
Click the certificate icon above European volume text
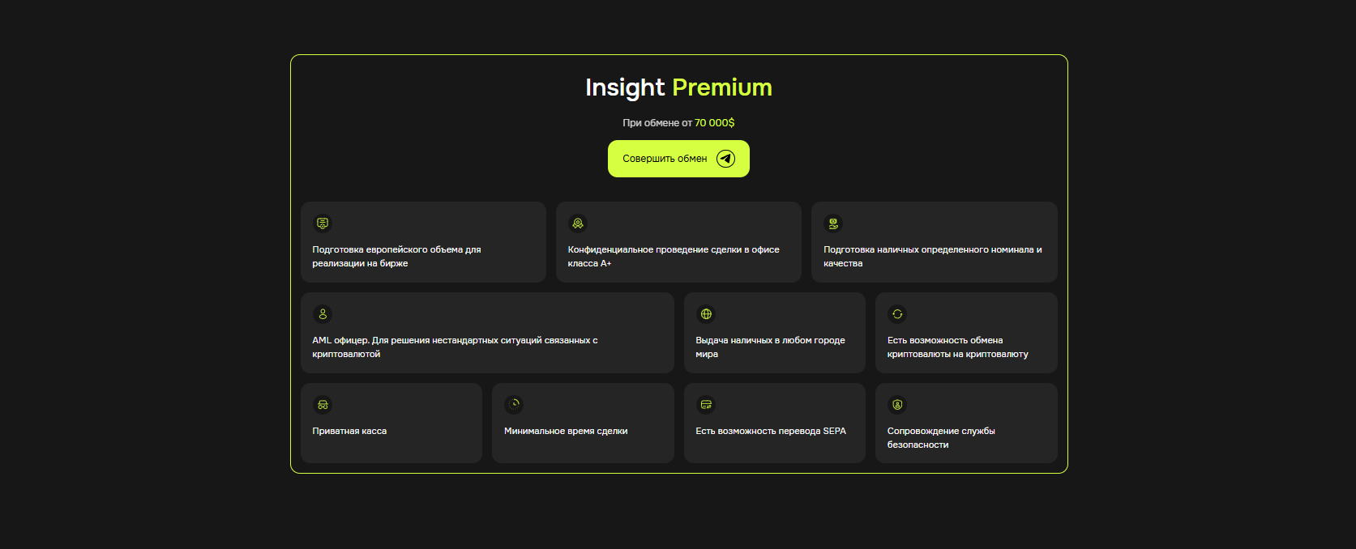[x=323, y=223]
